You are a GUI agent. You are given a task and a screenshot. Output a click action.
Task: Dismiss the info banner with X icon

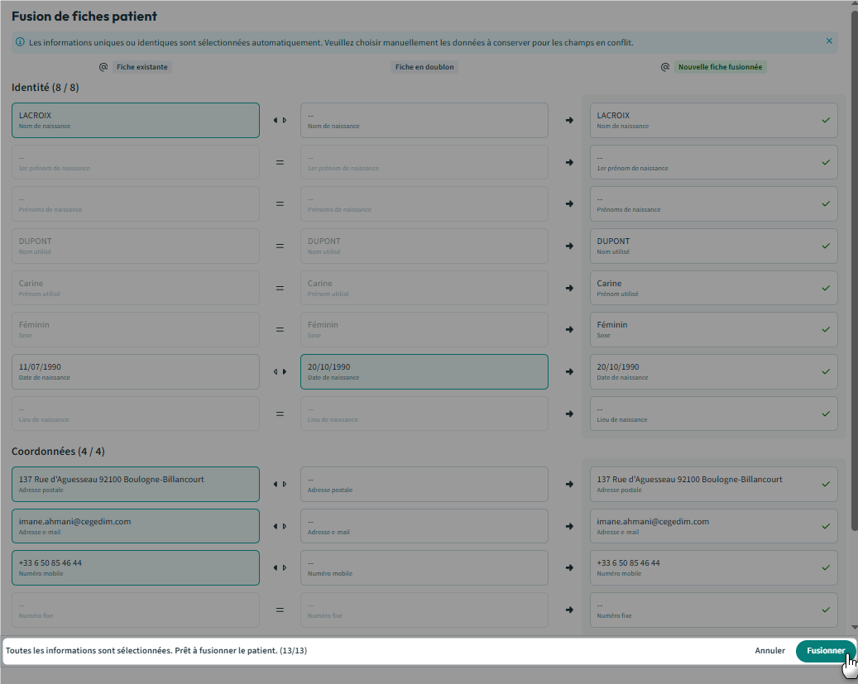point(829,41)
